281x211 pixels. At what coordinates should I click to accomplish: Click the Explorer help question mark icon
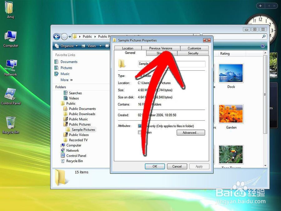(263, 46)
